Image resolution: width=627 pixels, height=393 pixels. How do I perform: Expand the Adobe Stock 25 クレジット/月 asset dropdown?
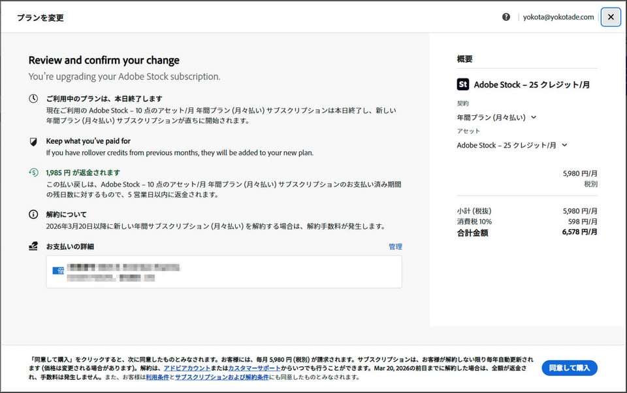[512, 145]
